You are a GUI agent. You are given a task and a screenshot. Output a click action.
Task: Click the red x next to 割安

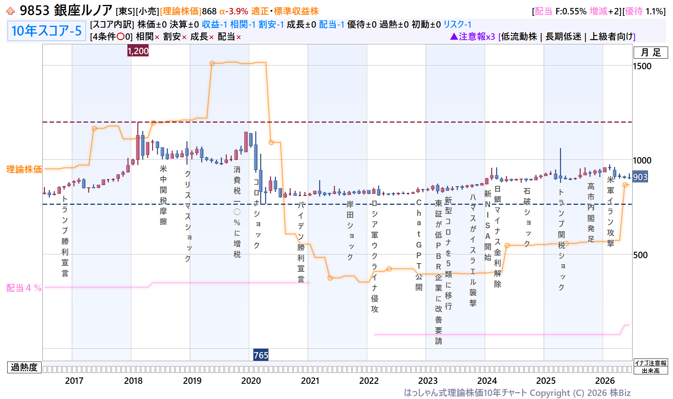184,37
